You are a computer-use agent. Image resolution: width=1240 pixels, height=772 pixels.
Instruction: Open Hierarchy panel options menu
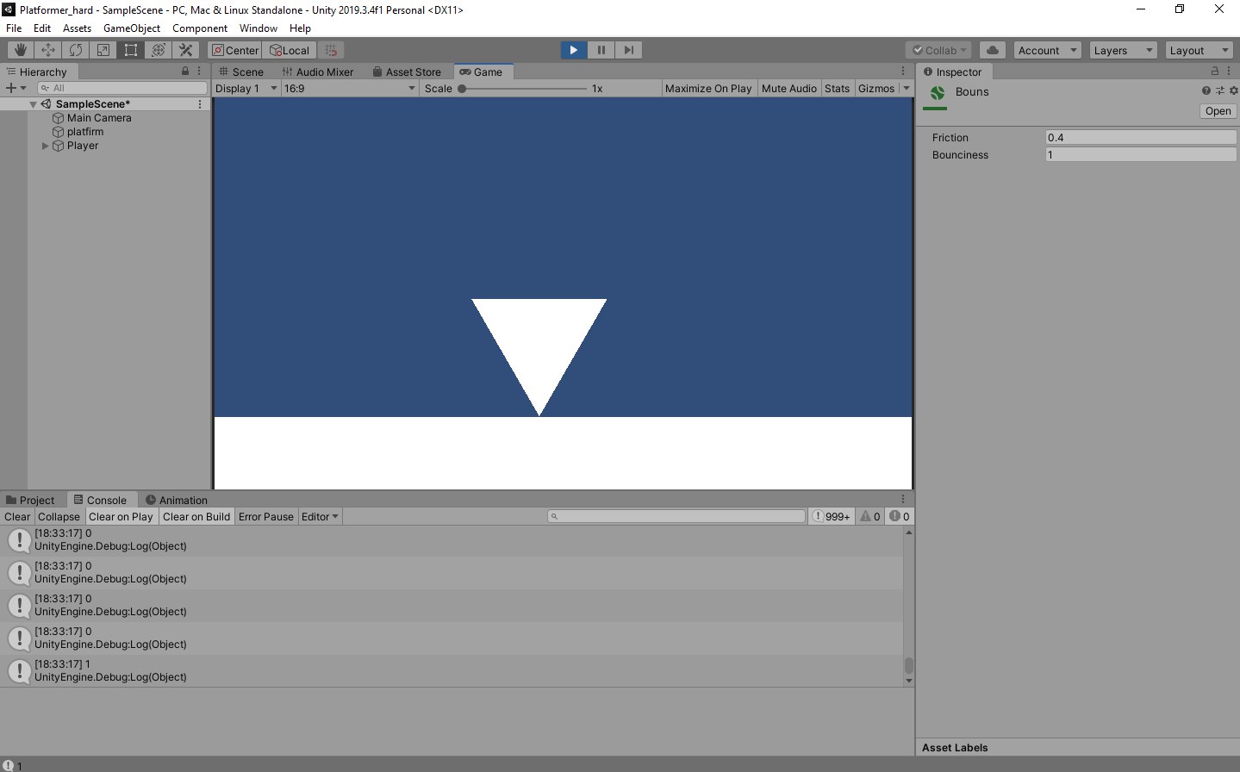click(199, 72)
